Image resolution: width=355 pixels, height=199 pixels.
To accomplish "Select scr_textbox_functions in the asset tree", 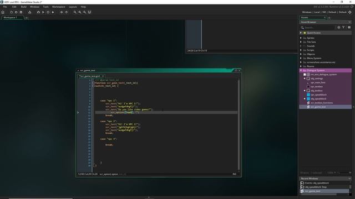I will (322, 103).
